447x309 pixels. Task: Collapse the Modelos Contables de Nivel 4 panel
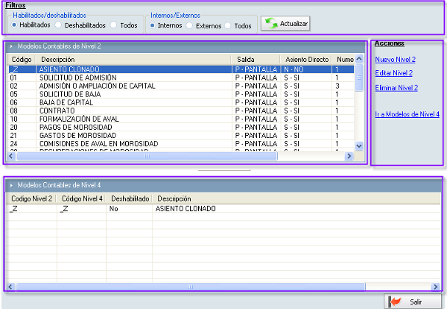click(x=11, y=184)
